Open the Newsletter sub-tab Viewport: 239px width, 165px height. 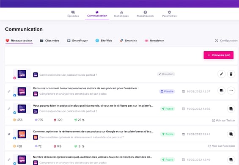tap(154, 41)
